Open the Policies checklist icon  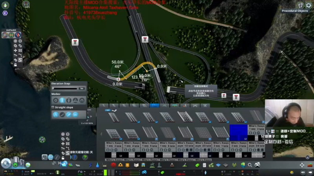tap(204, 165)
